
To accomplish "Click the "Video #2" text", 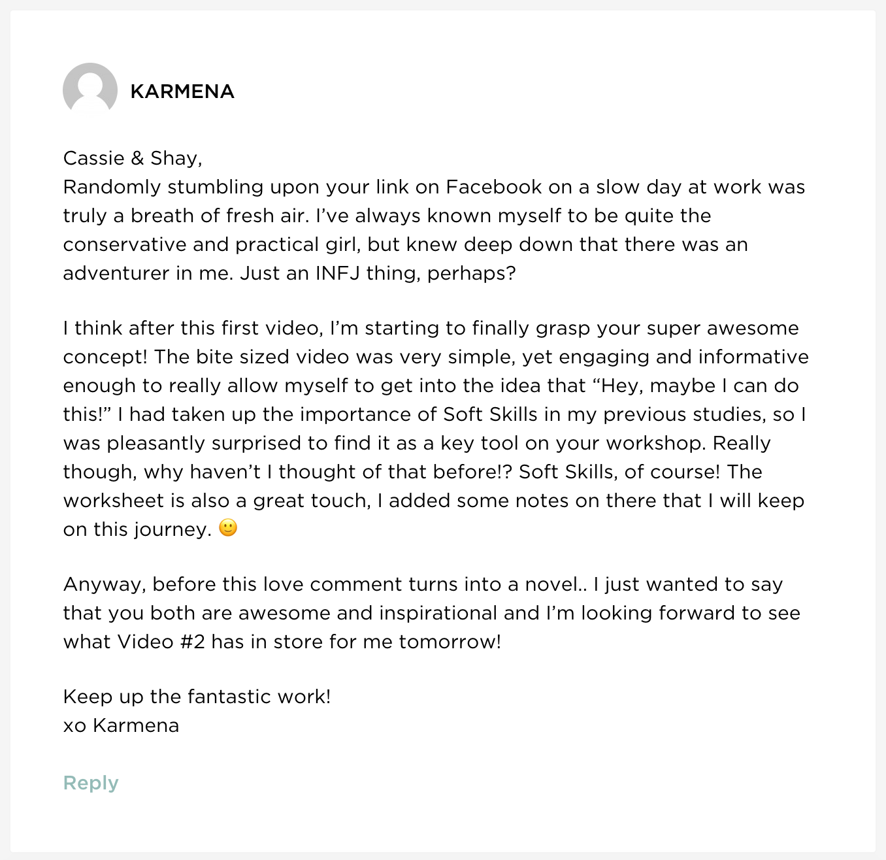I will tap(161, 642).
